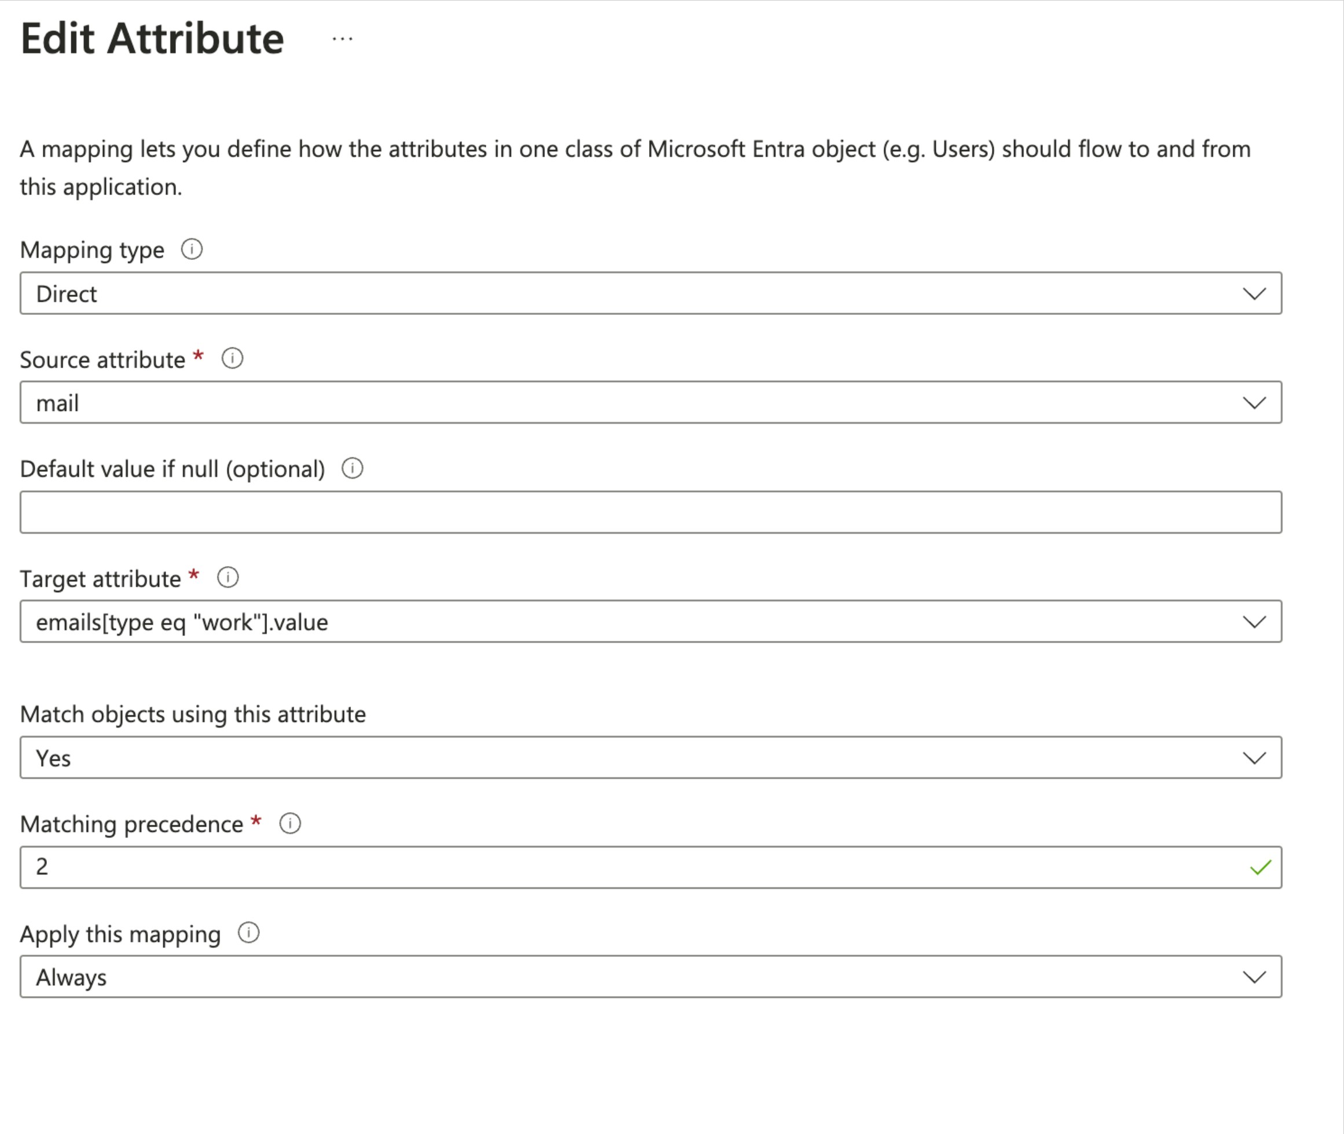Click the green validation checkmark
This screenshot has height=1134, width=1344.
(x=1258, y=867)
